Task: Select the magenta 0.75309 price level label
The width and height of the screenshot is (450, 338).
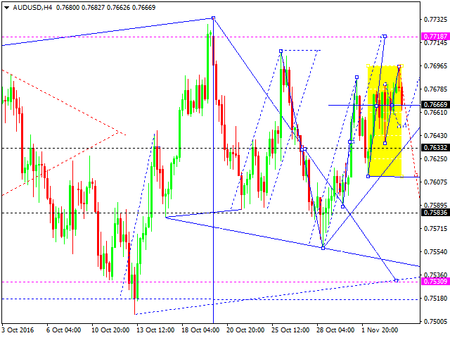Action: (435, 282)
